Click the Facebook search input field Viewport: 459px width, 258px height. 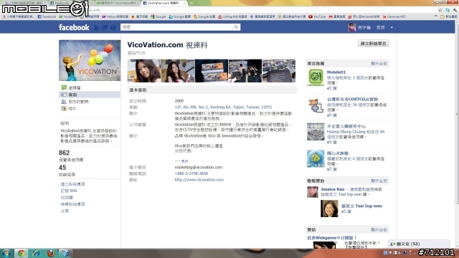(x=177, y=27)
